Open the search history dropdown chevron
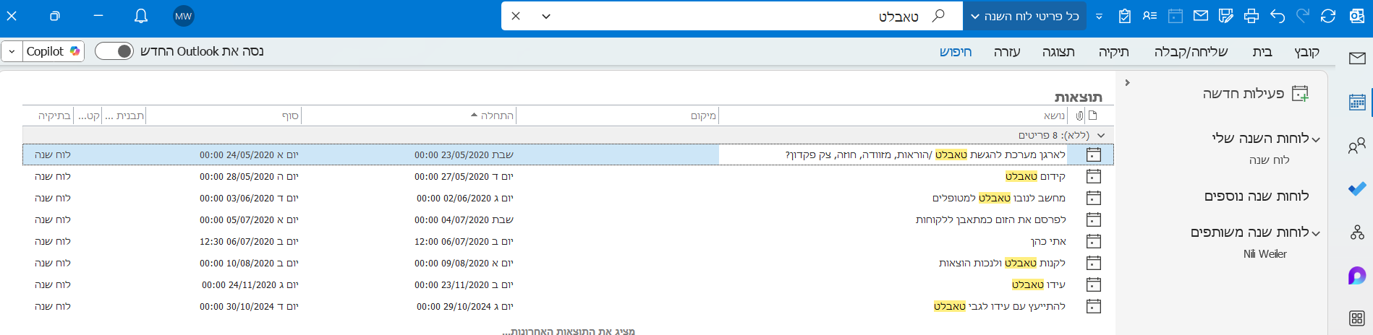The width and height of the screenshot is (1373, 335). click(x=546, y=16)
